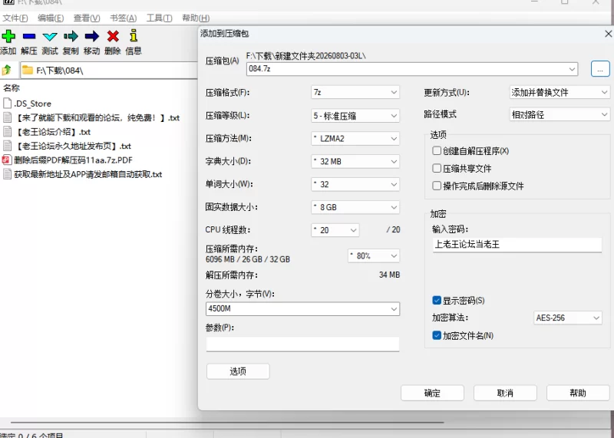Click the Extract (解压) blue minus icon

[x=29, y=36]
